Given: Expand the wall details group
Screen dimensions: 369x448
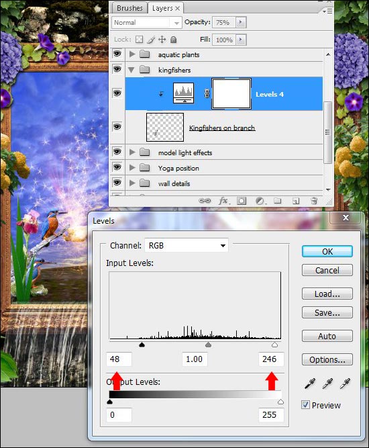Looking at the screenshot, I should coord(132,183).
